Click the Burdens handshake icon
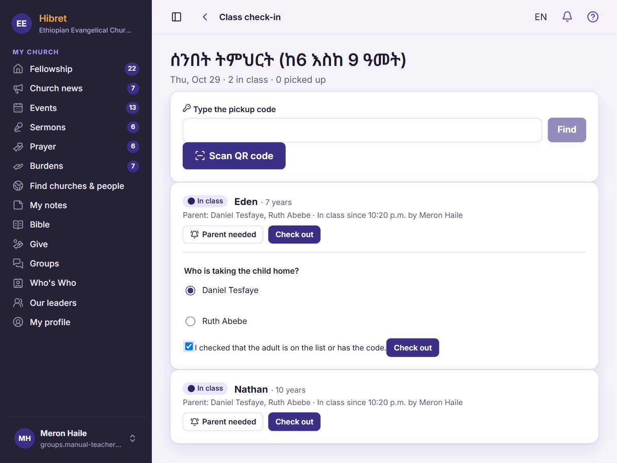The width and height of the screenshot is (617, 463). click(18, 166)
